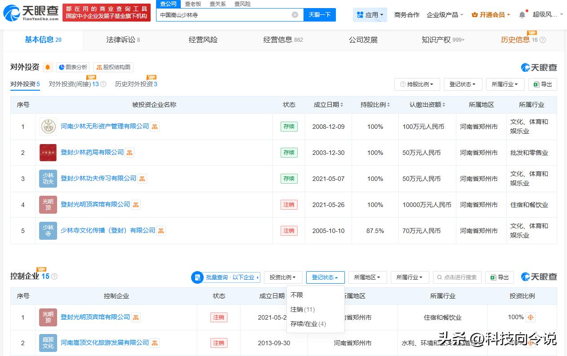Clear the search box with the X icon
This screenshot has height=356, width=567.
295,15
